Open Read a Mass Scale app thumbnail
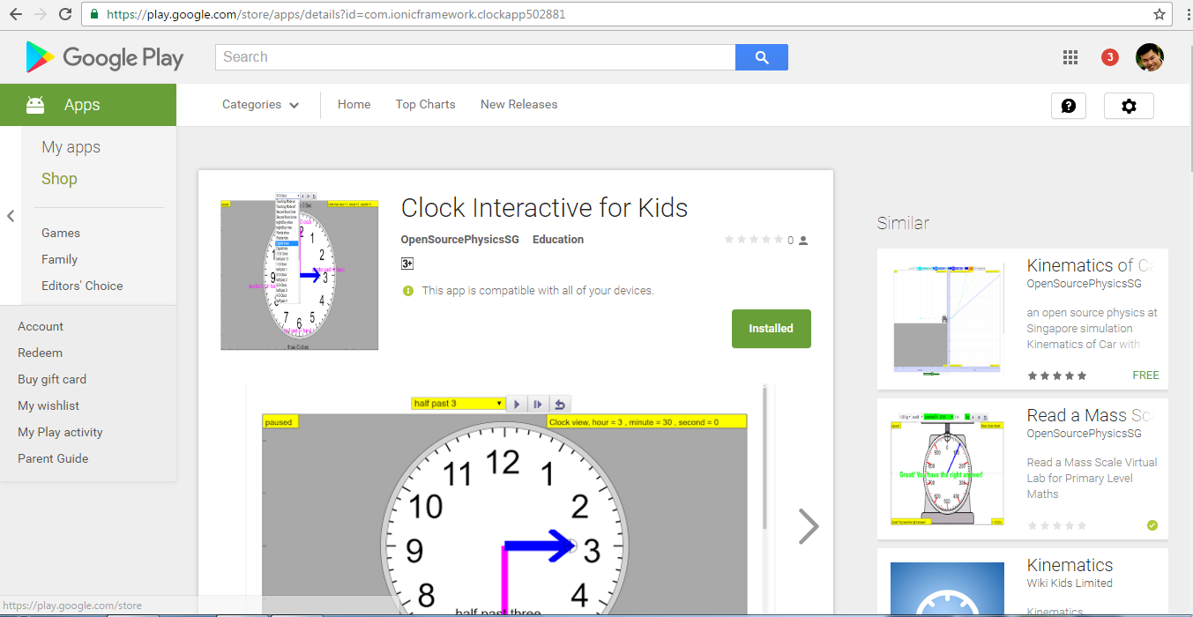Screen dimensions: 1193x617 click(x=947, y=469)
